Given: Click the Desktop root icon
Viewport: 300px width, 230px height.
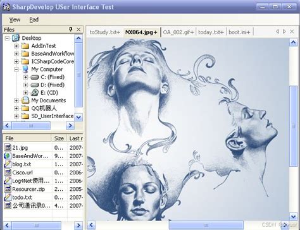Looking at the screenshot, I should pos(16,38).
